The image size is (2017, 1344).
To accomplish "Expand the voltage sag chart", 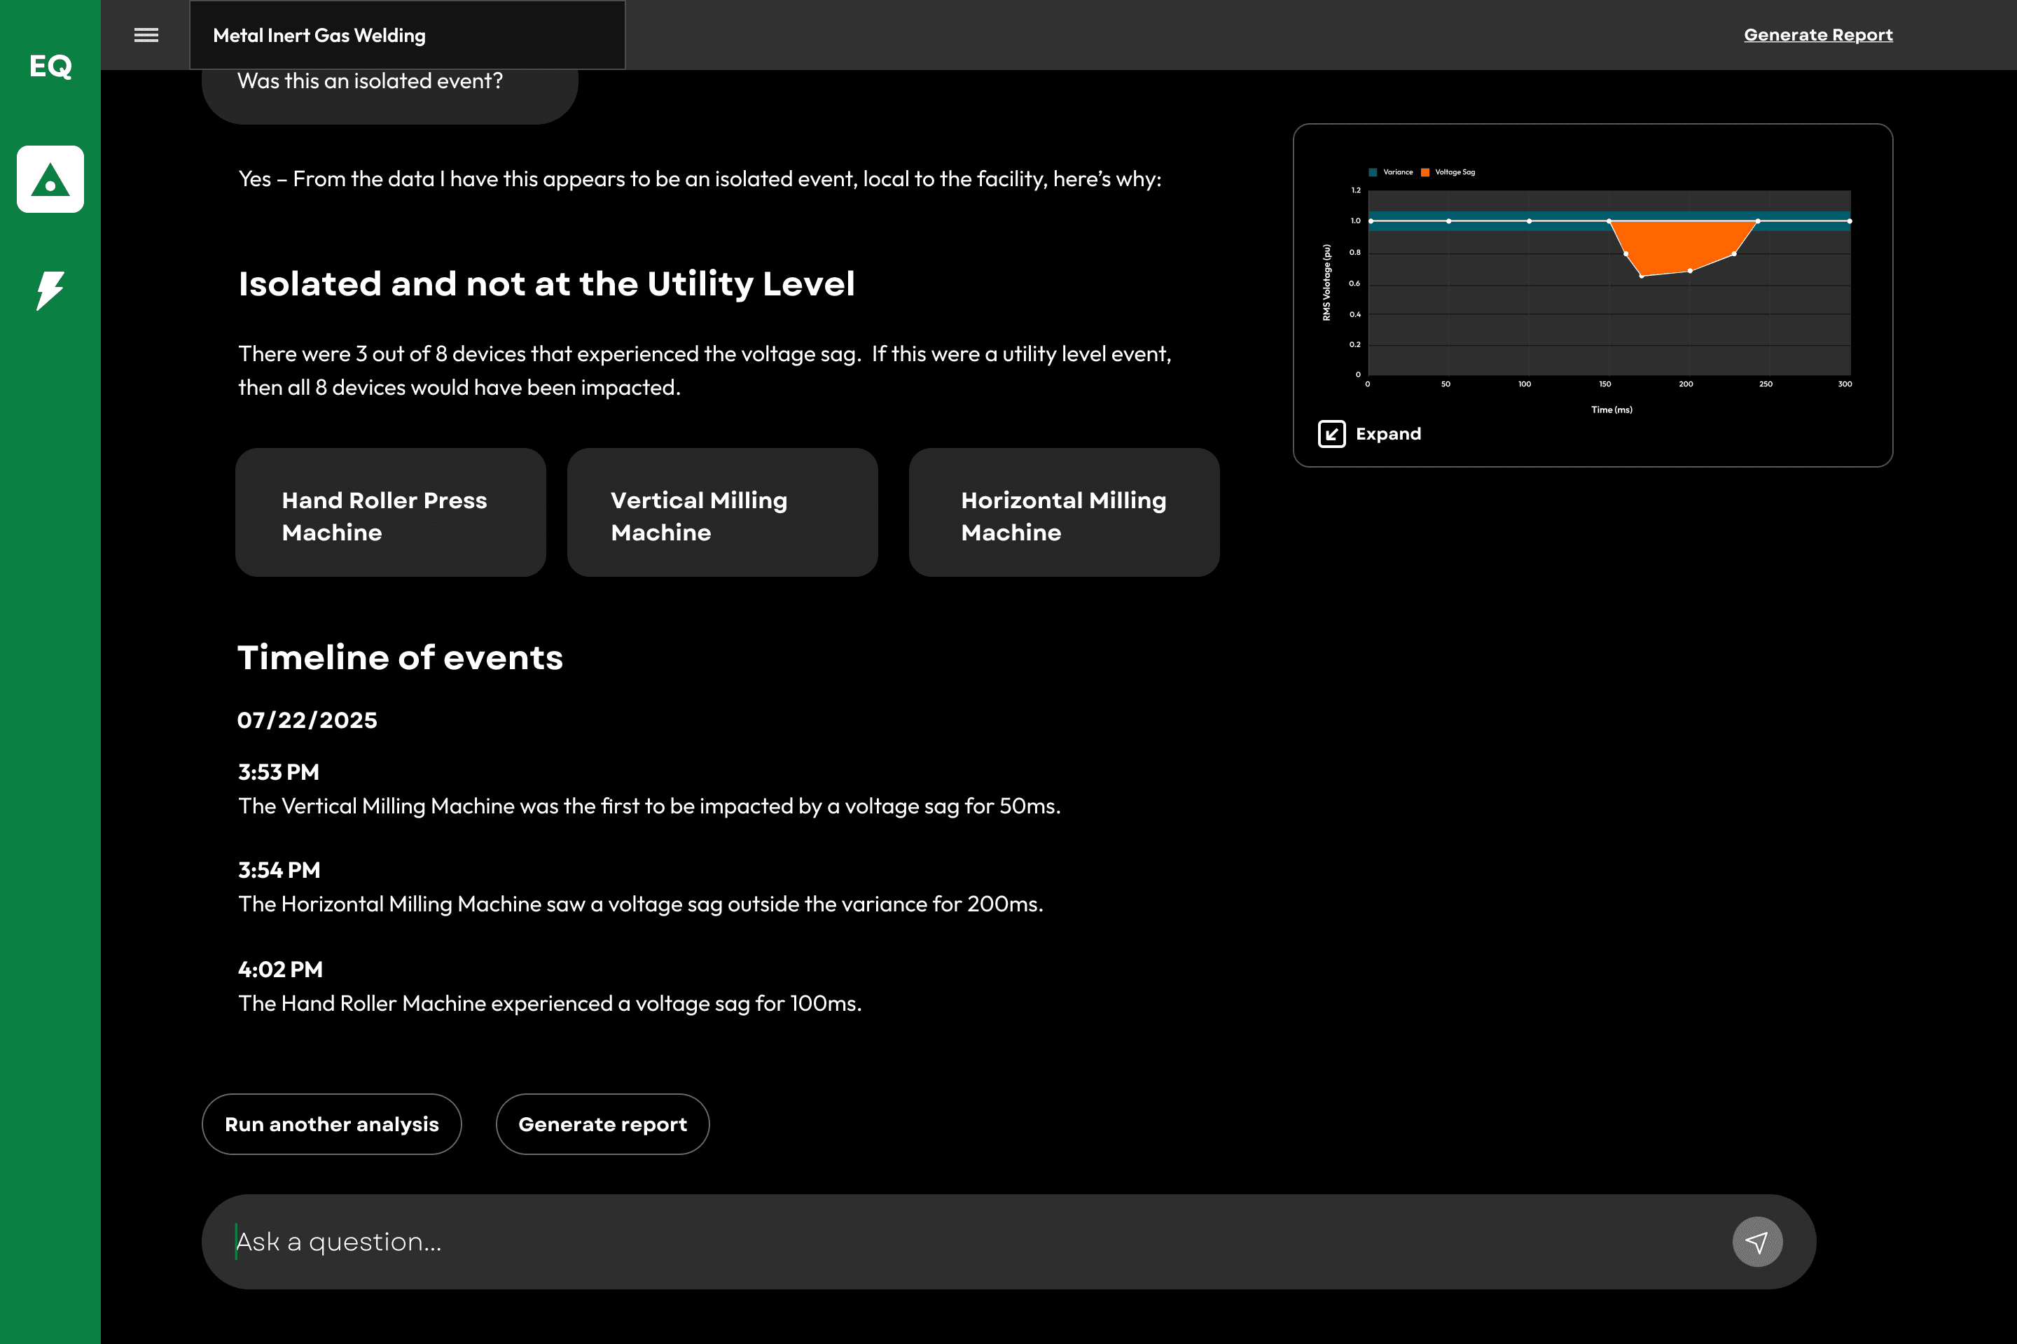I will [x=1387, y=434].
